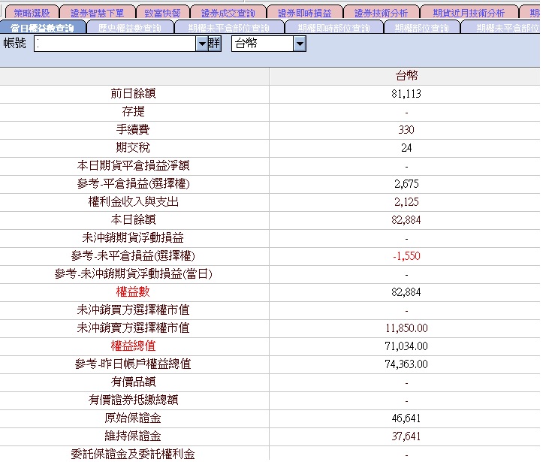Click the 群 group button beside account field
This screenshot has height=462, width=543.
point(214,44)
